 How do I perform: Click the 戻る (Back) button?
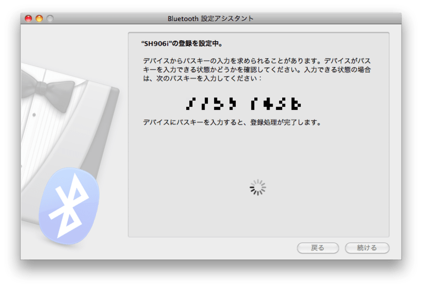coord(318,248)
